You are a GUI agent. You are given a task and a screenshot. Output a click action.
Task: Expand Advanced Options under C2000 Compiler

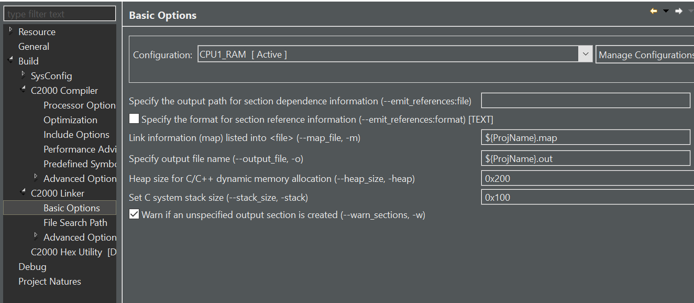36,178
